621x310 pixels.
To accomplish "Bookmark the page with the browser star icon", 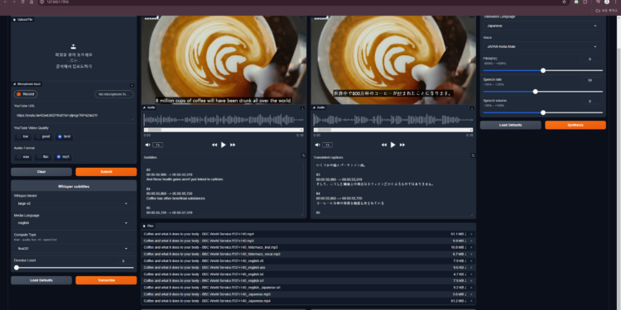I will coord(564,2).
